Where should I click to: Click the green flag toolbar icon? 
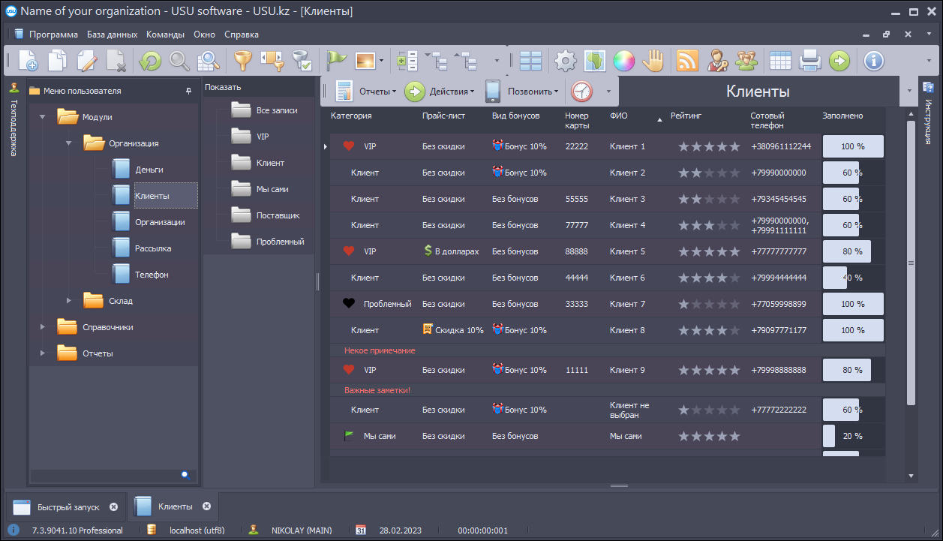[x=335, y=61]
